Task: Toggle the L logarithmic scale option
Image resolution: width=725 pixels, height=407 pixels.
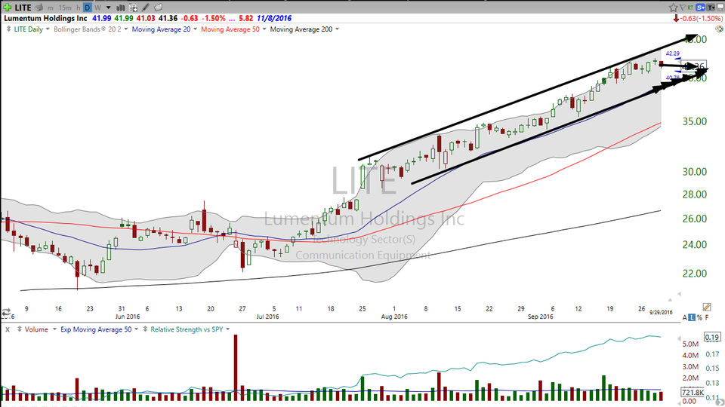Action: point(692,317)
